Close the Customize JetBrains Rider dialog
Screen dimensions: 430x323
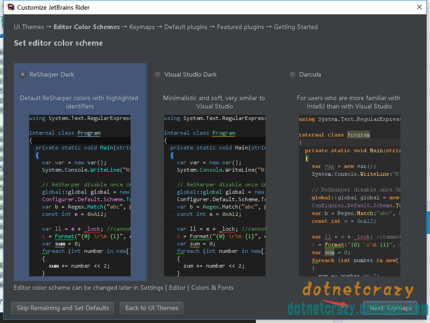pyautogui.click(x=419, y=7)
